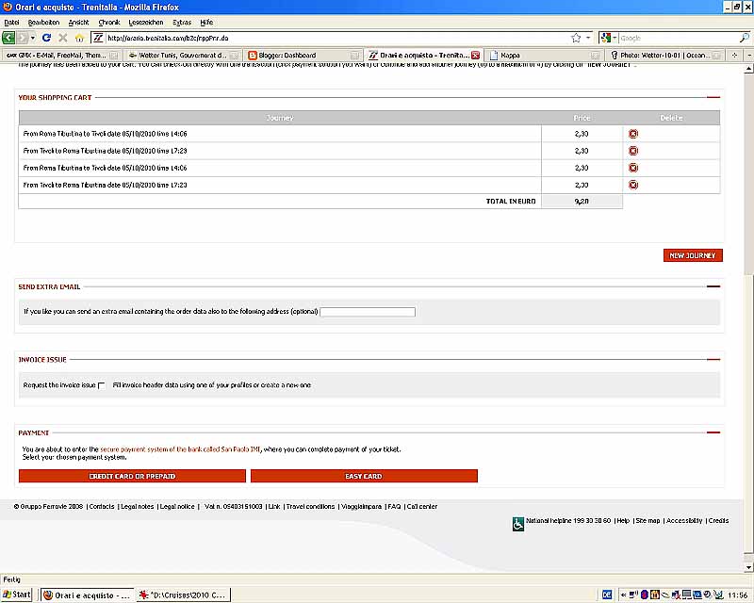Open the Datei menu
Image resolution: width=754 pixels, height=603 pixels.
point(11,22)
